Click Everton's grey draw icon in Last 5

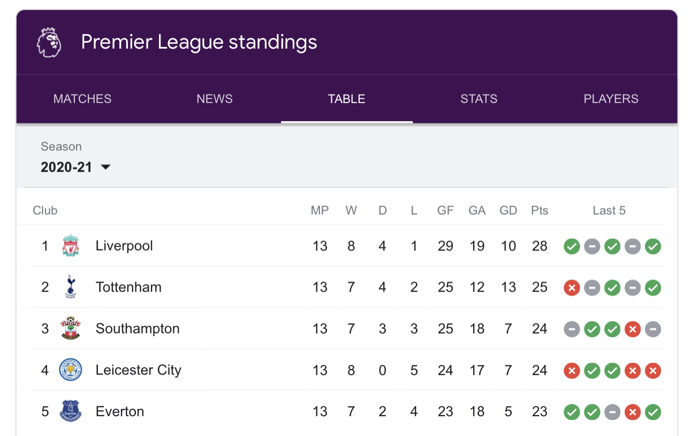point(612,412)
